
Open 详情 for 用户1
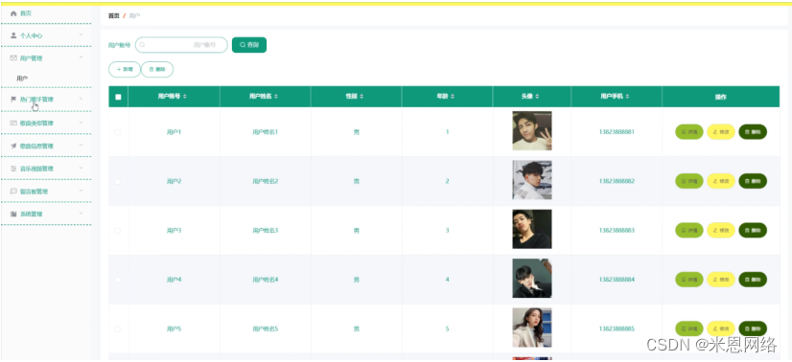(689, 132)
